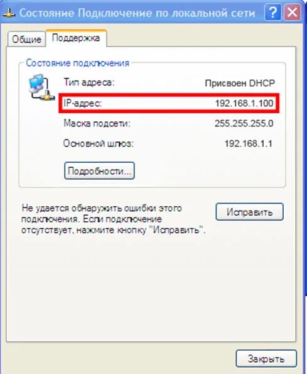Switch to the Общие tab

pos(26,39)
